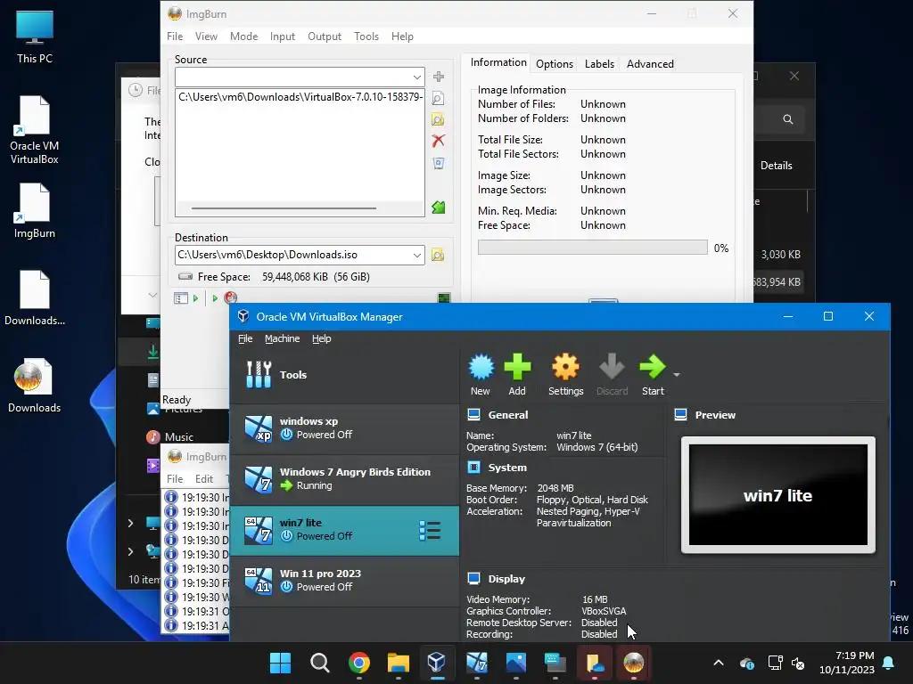
Task: Click the General section header
Action: point(507,415)
